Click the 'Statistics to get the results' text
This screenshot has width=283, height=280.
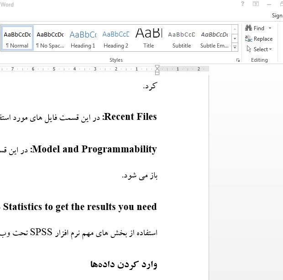click(x=59, y=207)
